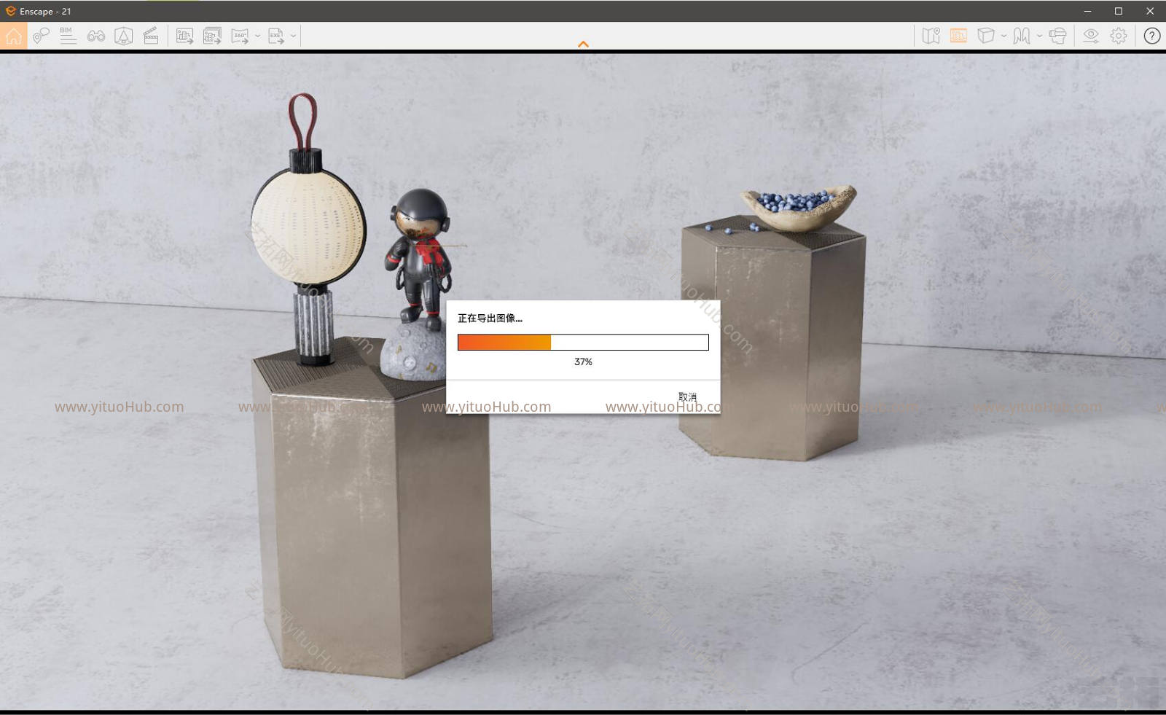Enable the VR Headset icon
The width and height of the screenshot is (1166, 715).
click(1058, 36)
